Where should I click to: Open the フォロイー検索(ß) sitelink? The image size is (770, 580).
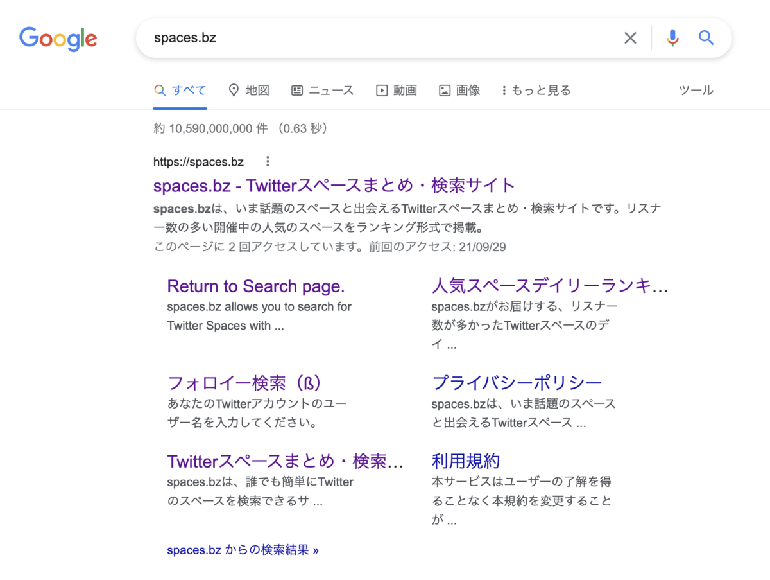[x=244, y=383]
